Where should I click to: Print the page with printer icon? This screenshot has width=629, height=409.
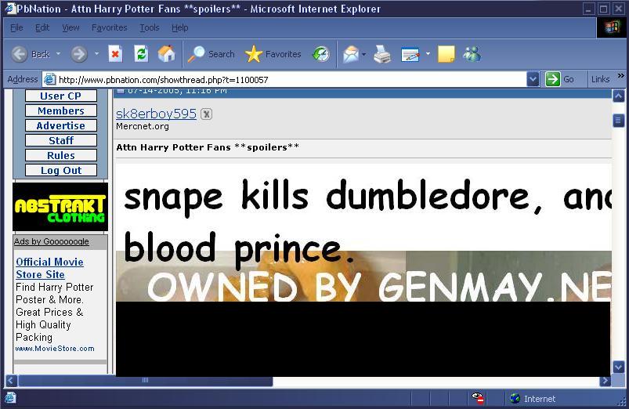tap(382, 54)
